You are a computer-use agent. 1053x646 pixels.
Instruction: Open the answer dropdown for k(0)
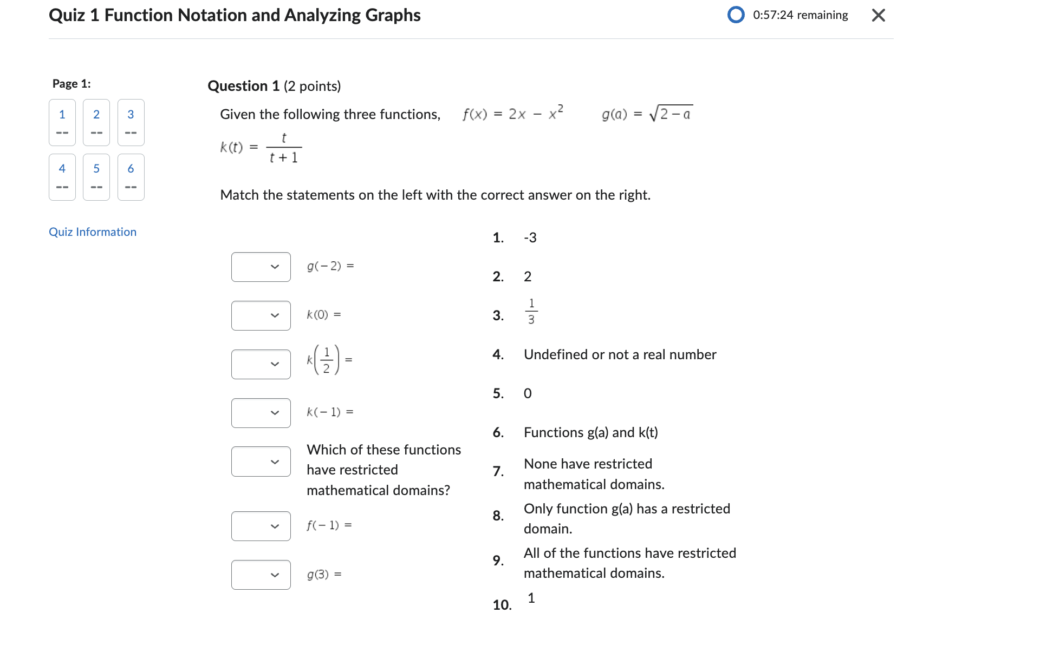pyautogui.click(x=261, y=315)
